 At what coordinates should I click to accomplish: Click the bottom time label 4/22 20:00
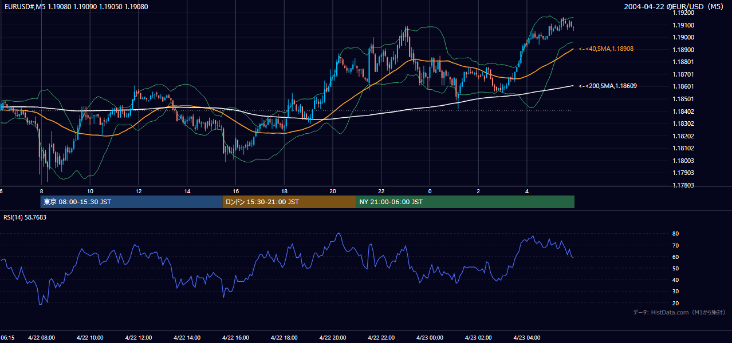pos(333,338)
